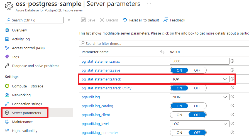This screenshot has width=249, height=137.
Task: Sort by Parameter name arrows
Action: tap(162, 52)
